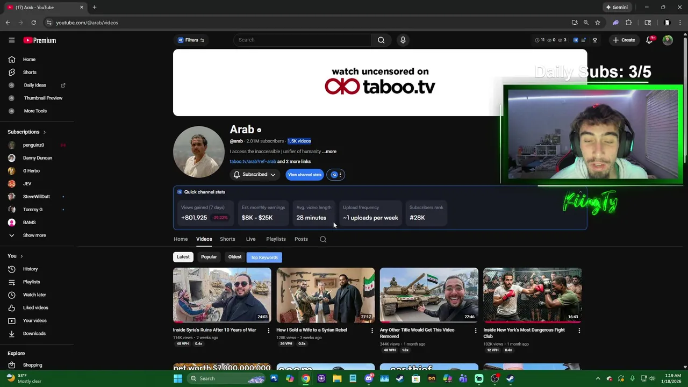Click the Arab channel profile picture
The image size is (688, 387).
199,152
